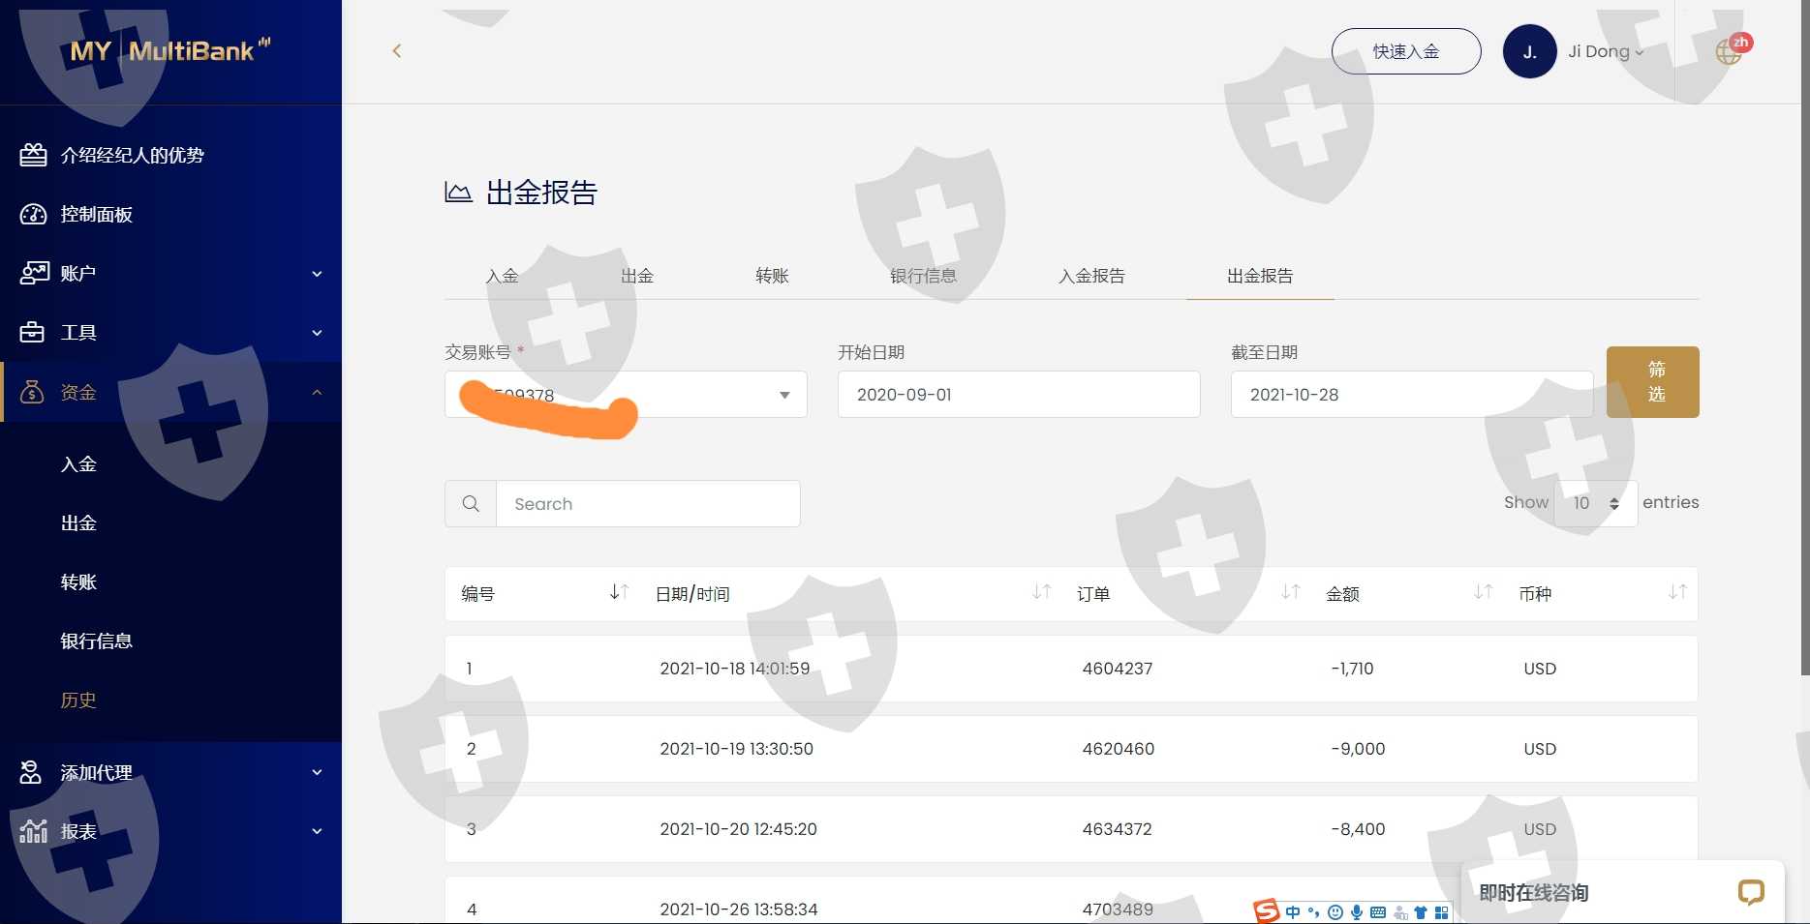Sort table by 订单 column arrows
The width and height of the screenshot is (1810, 924).
(1290, 592)
